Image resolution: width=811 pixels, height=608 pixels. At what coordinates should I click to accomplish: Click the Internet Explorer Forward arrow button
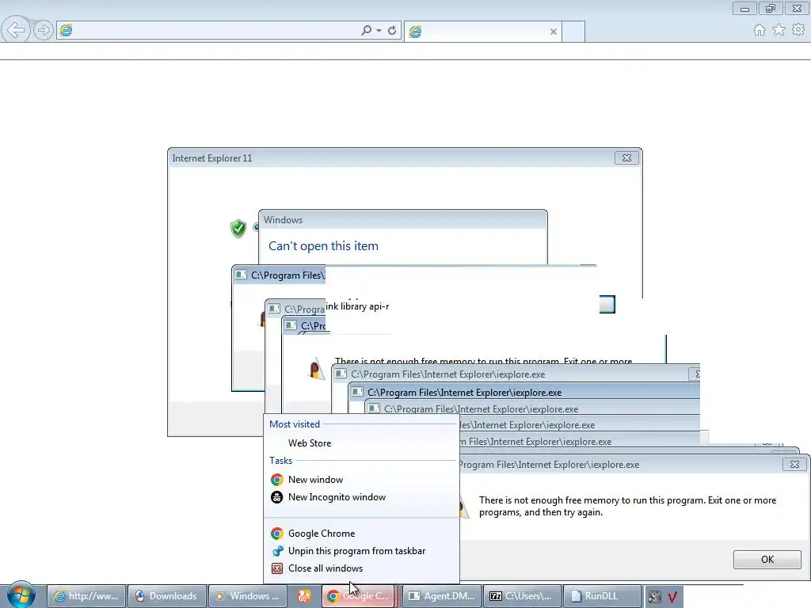44,30
